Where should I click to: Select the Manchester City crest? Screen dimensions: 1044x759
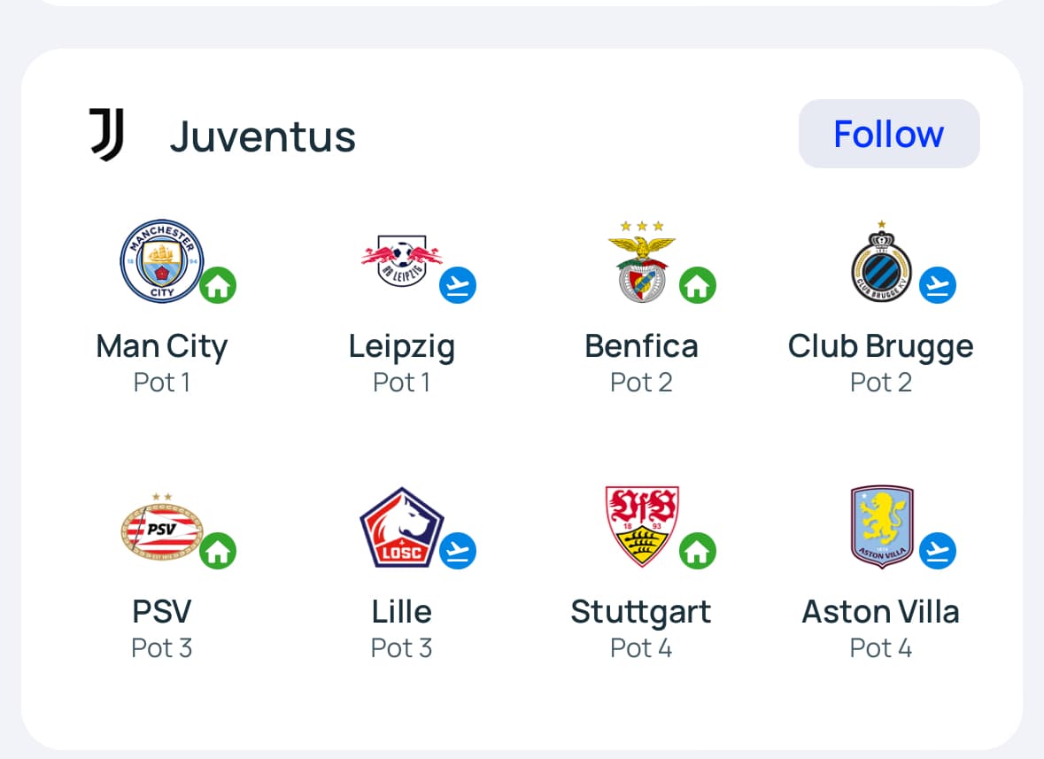pos(161,260)
